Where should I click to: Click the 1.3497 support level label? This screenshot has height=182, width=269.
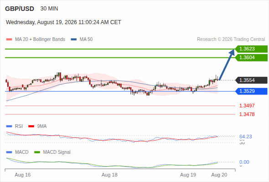tap(247, 106)
